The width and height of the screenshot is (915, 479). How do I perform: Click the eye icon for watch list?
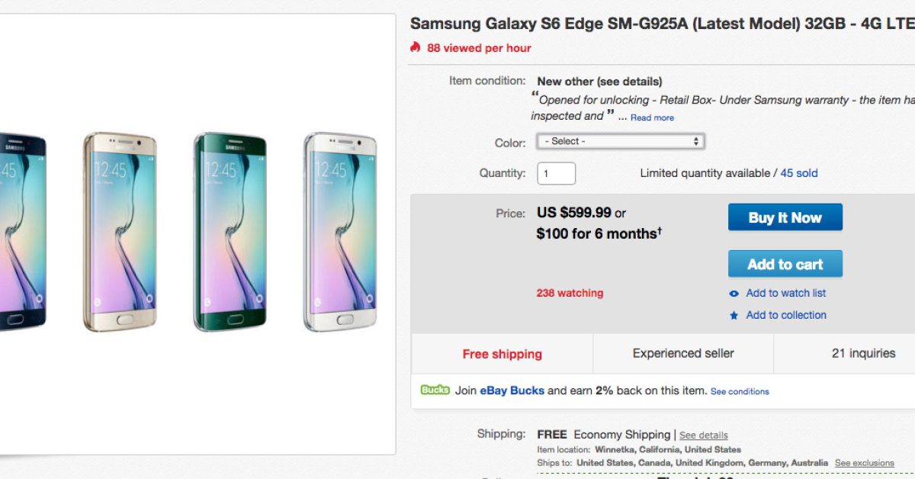coord(734,294)
